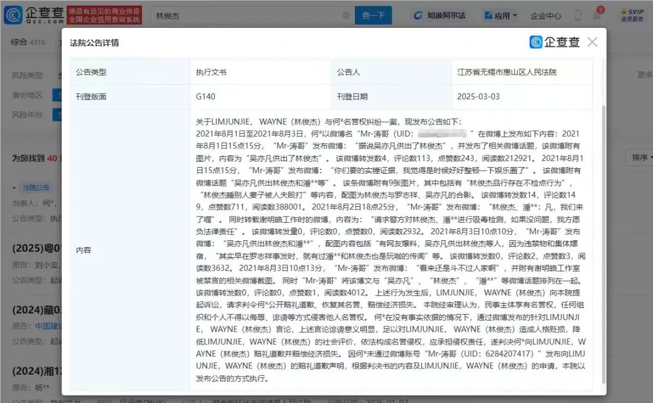Click 更多 beside the risk type filter

[645, 75]
